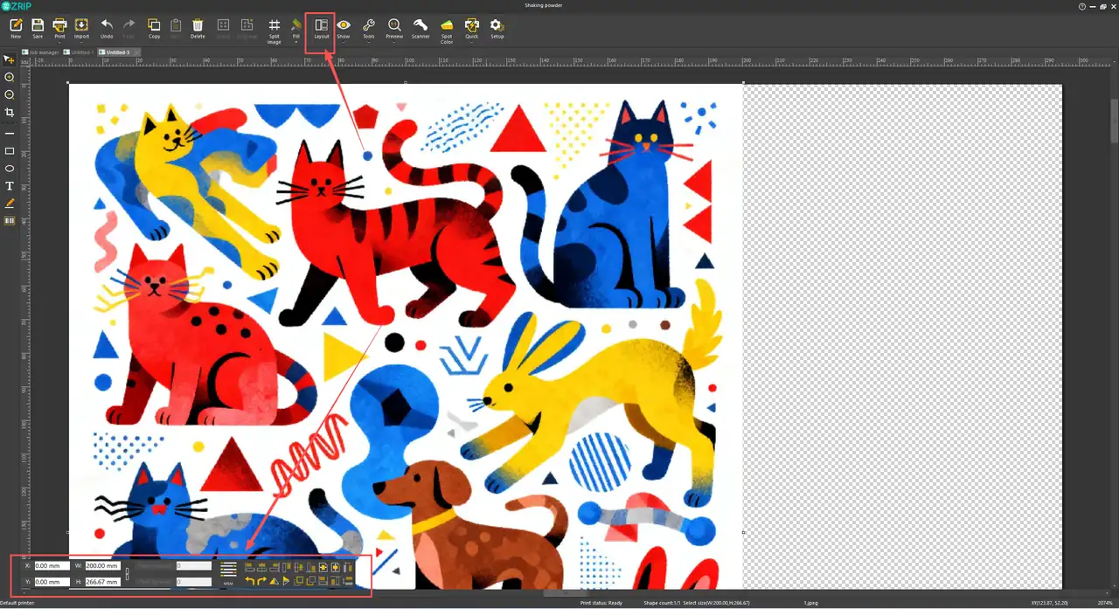1119x609 pixels.
Task: Click the 'Shape count:1/1' status text
Action: tap(662, 603)
